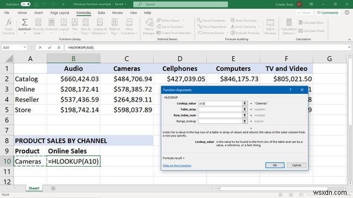The height and width of the screenshot is (198, 353).
Task: Click the AutoSum sigma icon
Action: tap(24, 22)
